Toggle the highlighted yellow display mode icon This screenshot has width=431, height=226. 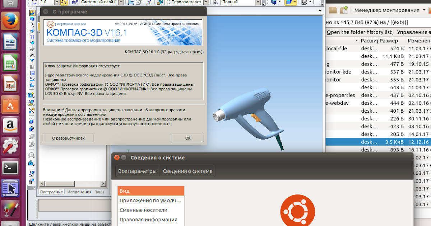(x=289, y=3)
